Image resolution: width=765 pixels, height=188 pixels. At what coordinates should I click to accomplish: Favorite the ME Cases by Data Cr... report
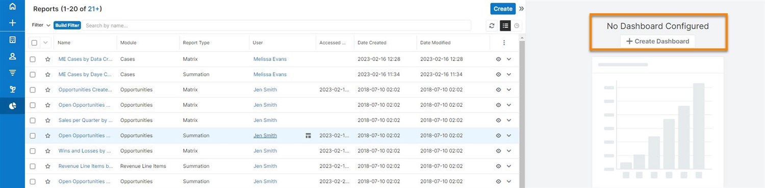click(x=47, y=59)
